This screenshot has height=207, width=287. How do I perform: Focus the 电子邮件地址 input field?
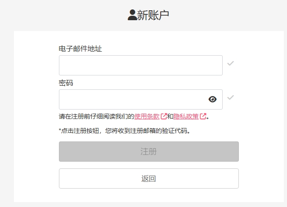[x=141, y=66]
